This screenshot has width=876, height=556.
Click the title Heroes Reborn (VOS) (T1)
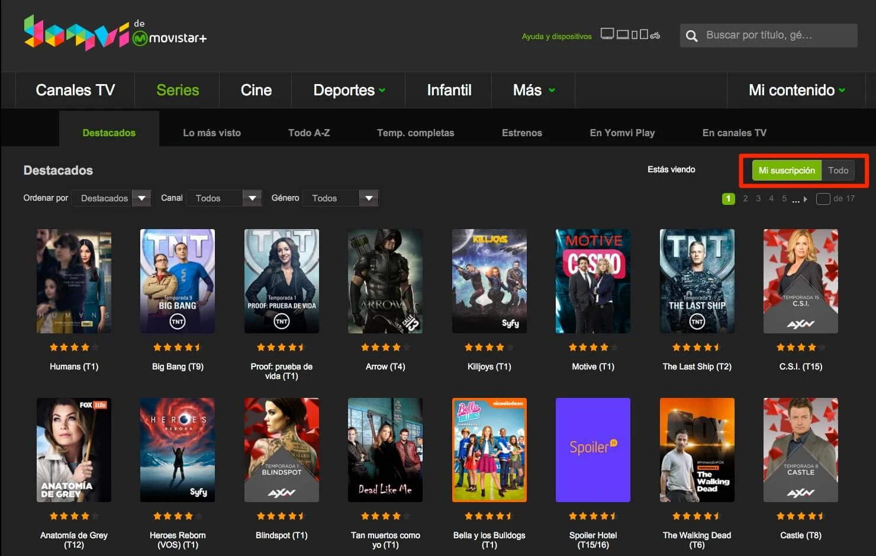pos(178,540)
